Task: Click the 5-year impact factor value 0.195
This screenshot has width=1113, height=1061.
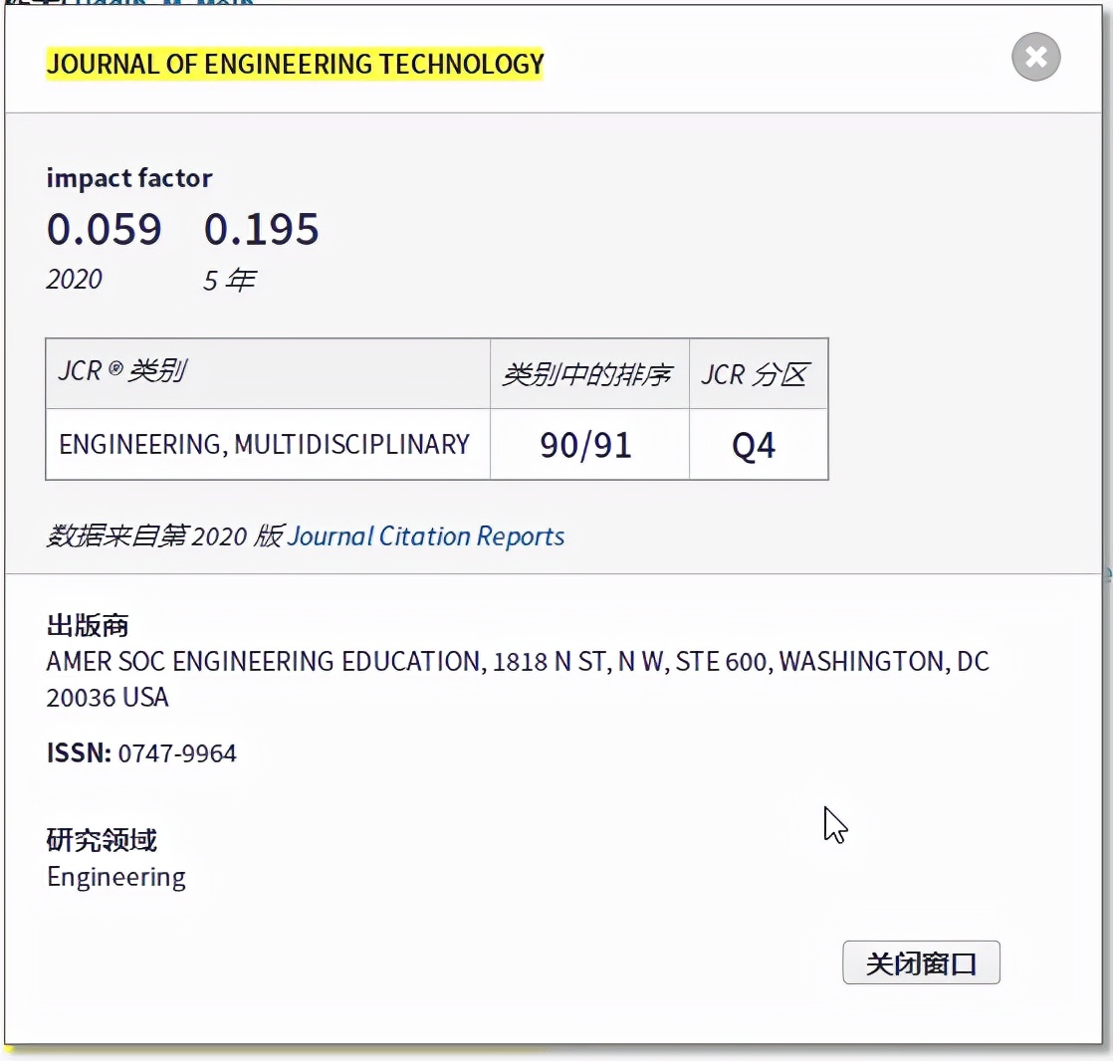Action: click(261, 230)
